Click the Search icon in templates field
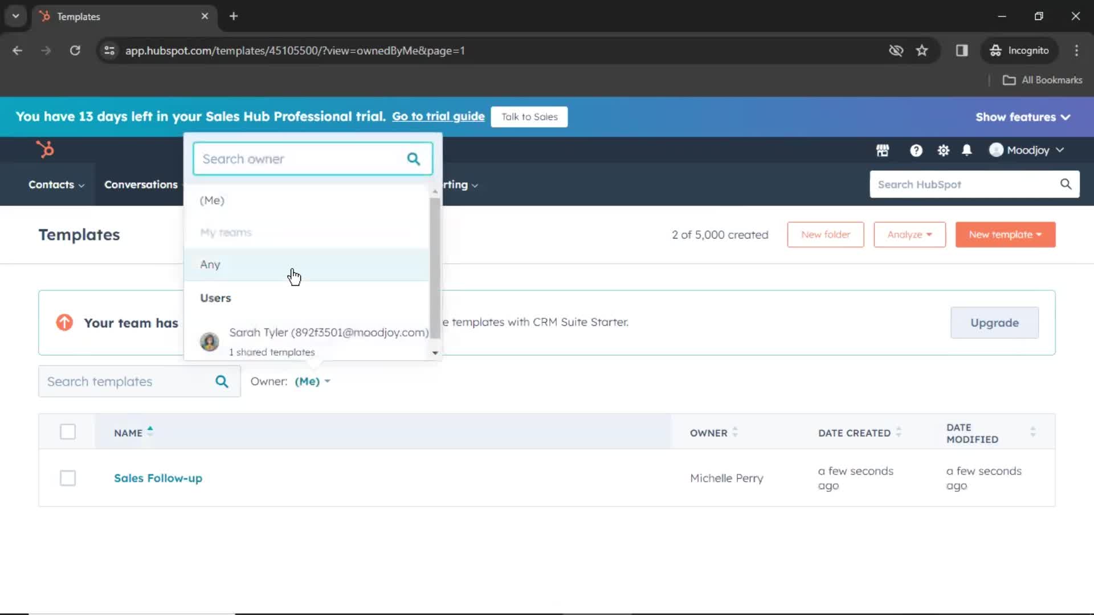This screenshot has height=615, width=1094. tap(222, 382)
